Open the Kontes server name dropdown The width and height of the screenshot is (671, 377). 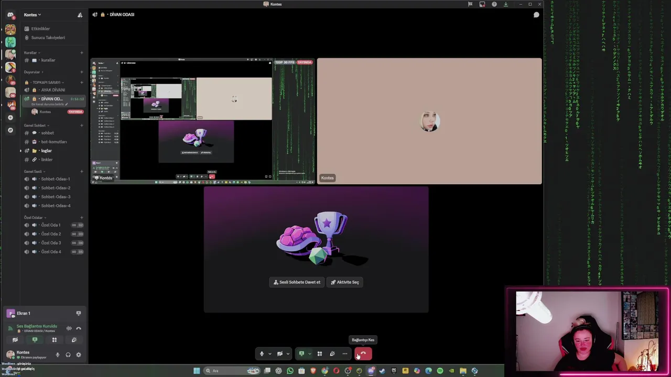[32, 15]
